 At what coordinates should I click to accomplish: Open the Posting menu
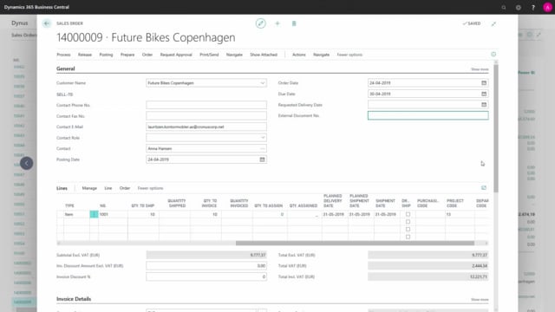click(x=106, y=55)
